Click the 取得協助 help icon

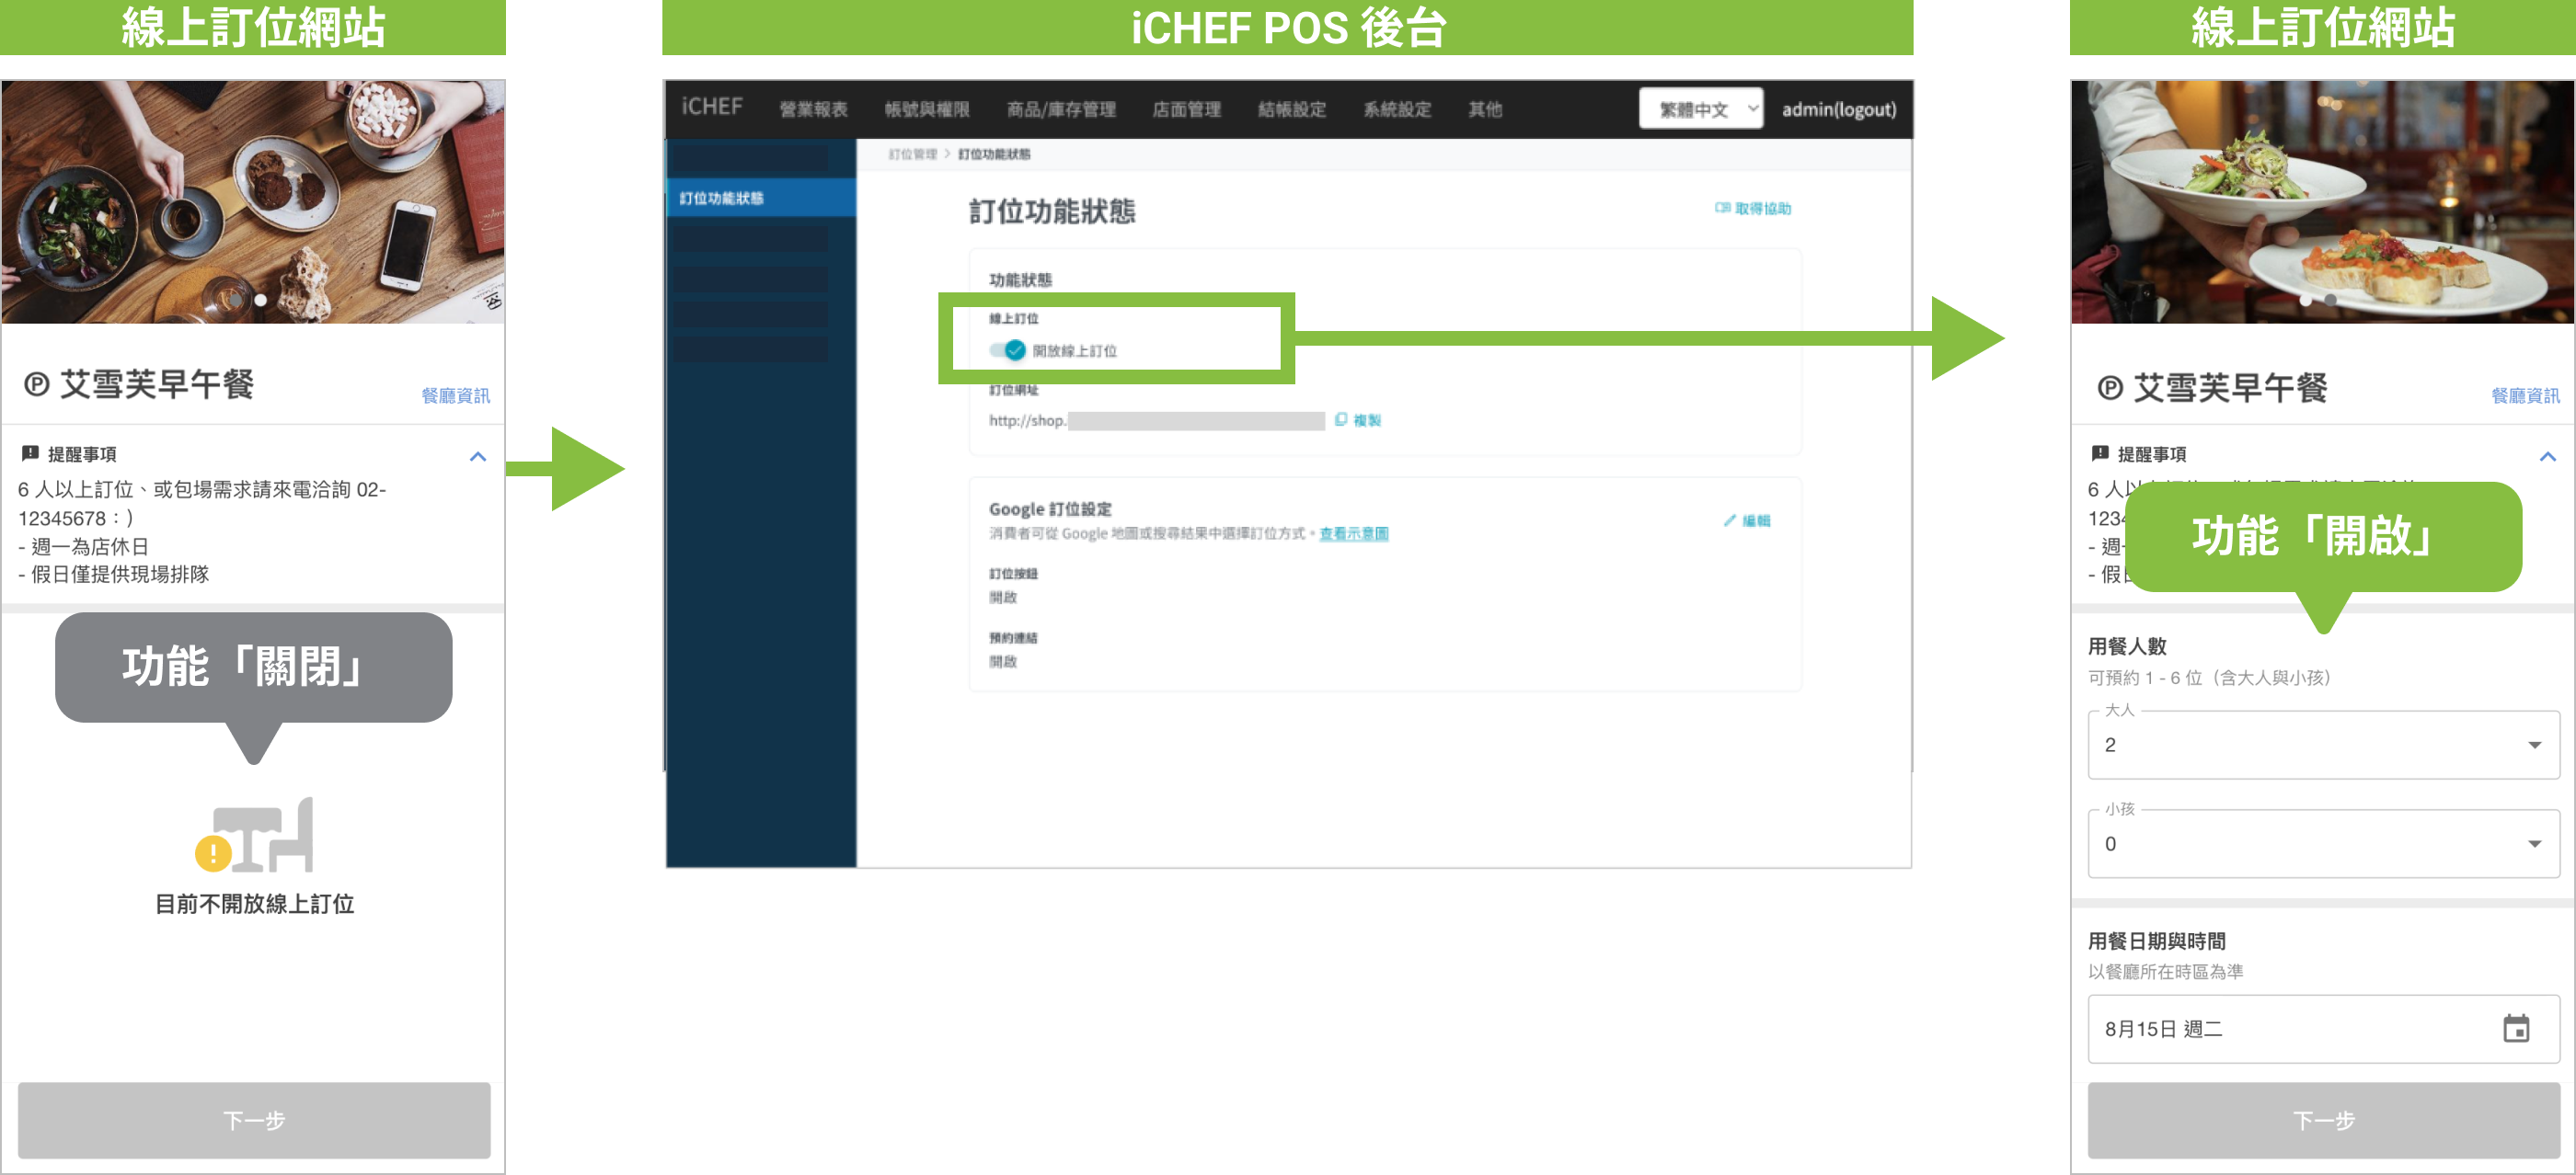(1721, 208)
